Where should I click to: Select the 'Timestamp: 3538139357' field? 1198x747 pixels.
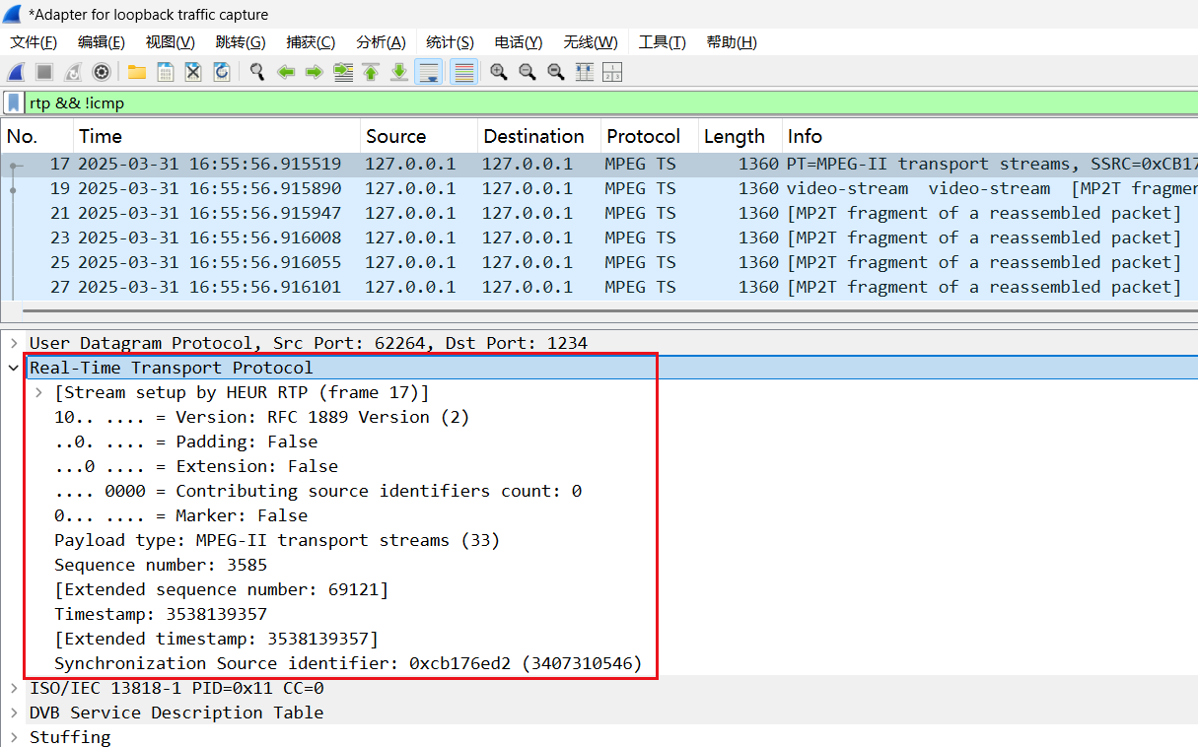[161, 614]
